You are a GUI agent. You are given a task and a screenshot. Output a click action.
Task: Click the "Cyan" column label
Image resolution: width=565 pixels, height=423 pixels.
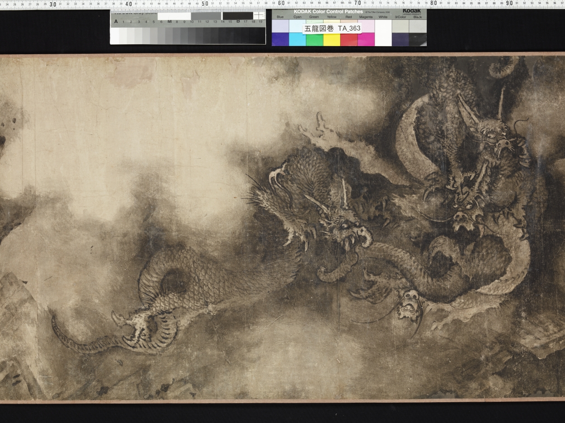[x=297, y=17]
